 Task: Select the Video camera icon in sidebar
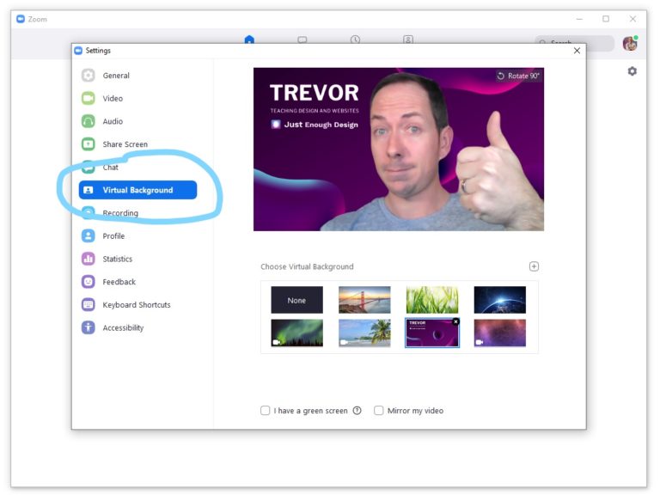pyautogui.click(x=88, y=99)
